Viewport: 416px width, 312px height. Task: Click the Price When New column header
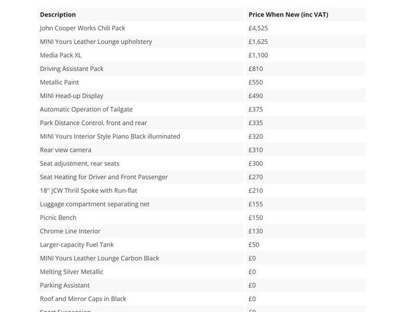[289, 15]
